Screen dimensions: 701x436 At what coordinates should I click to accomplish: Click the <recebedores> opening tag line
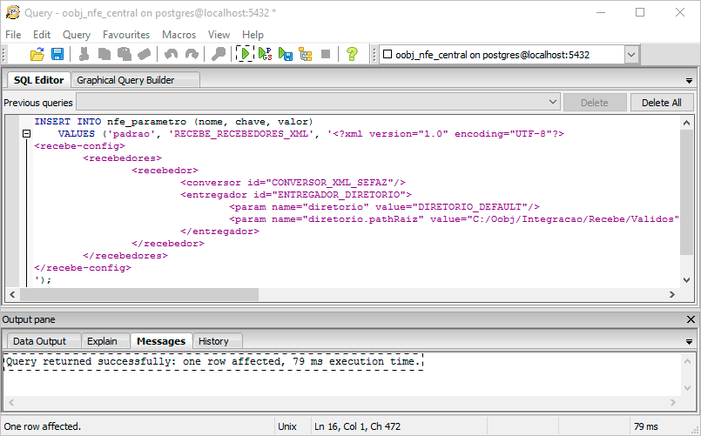[122, 158]
